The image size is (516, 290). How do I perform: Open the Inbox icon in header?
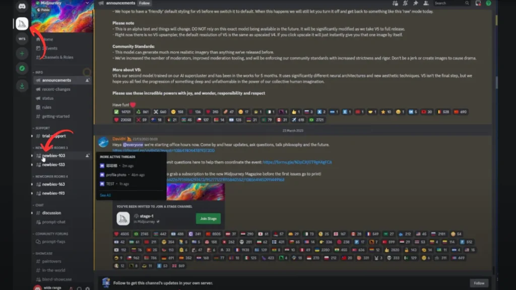[x=478, y=4]
